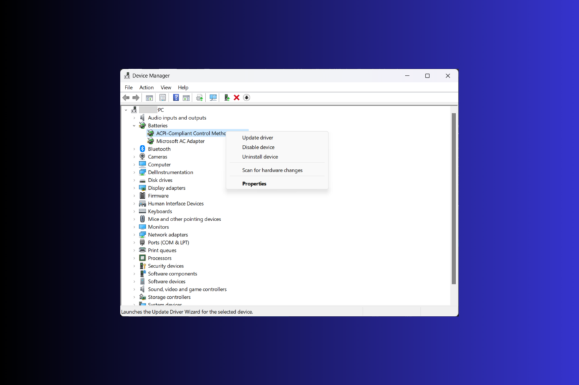This screenshot has width=579, height=385.
Task: Select the Software devices item
Action: click(167, 281)
